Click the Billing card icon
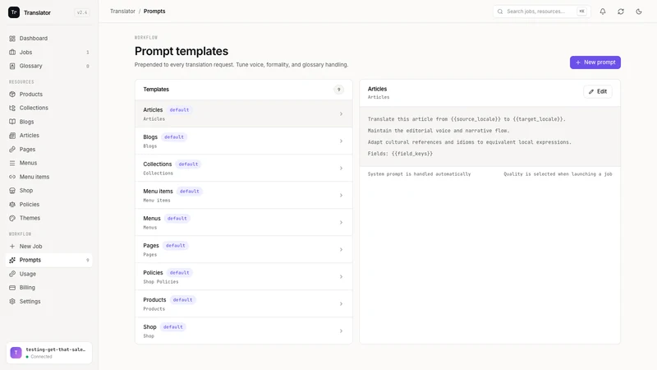This screenshot has height=370, width=657. coord(12,287)
